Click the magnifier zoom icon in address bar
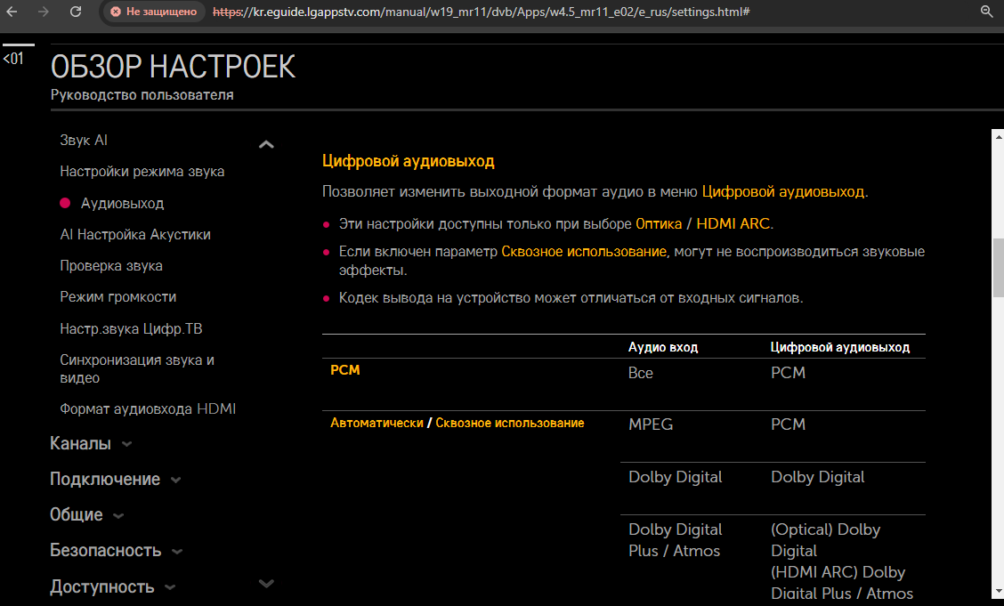 (986, 12)
